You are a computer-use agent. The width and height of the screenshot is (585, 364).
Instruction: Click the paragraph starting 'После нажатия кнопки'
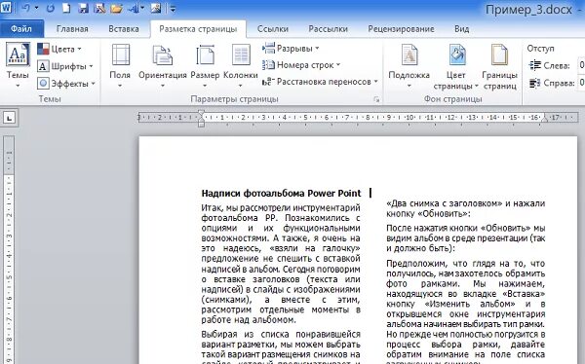(466, 238)
